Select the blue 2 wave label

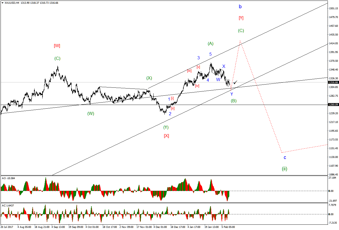click(x=170, y=114)
